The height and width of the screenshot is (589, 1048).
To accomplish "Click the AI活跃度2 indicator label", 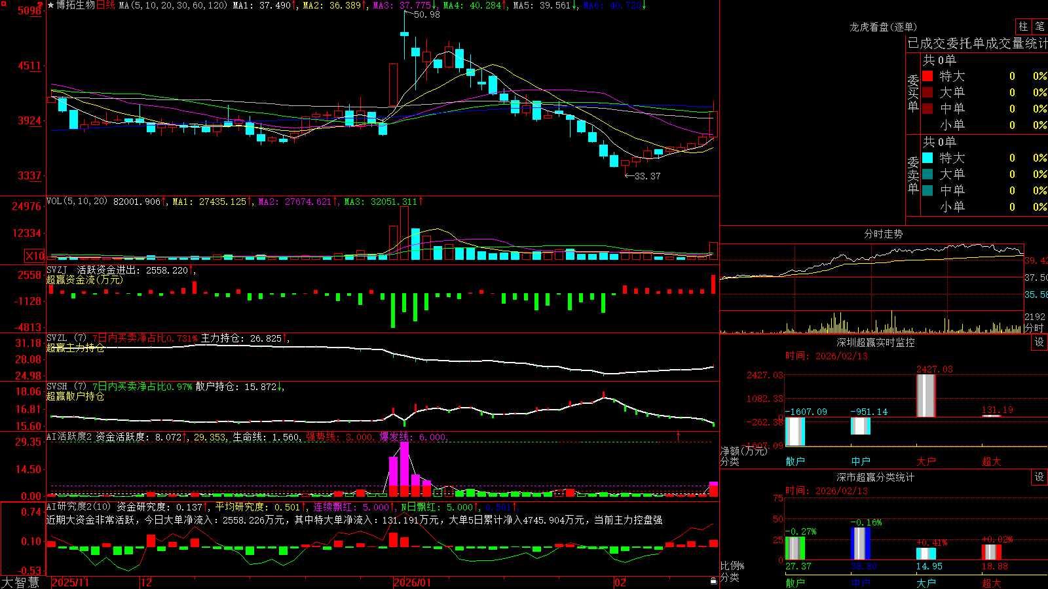I will click(x=69, y=437).
